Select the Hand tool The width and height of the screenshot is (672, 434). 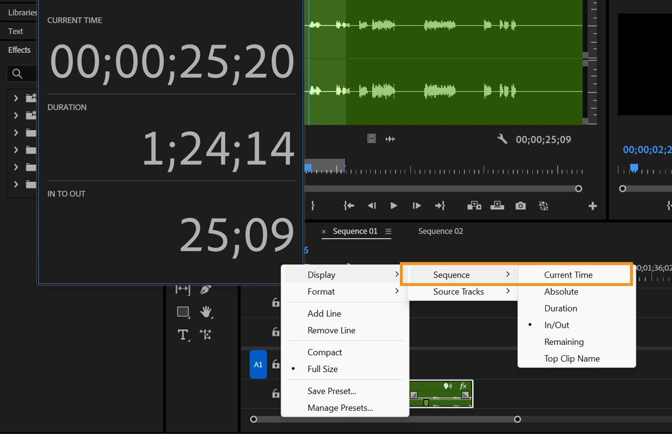pyautogui.click(x=205, y=312)
